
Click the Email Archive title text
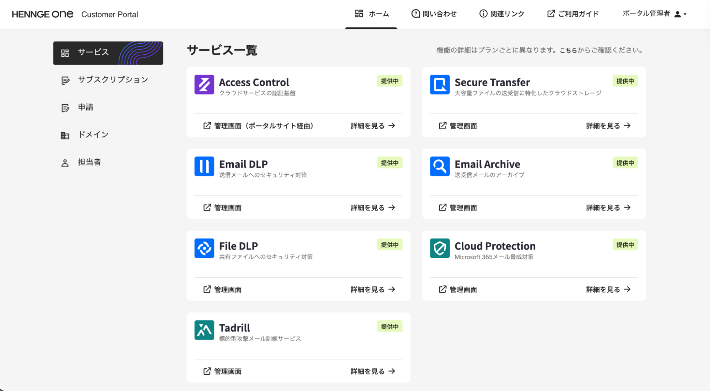click(x=487, y=164)
